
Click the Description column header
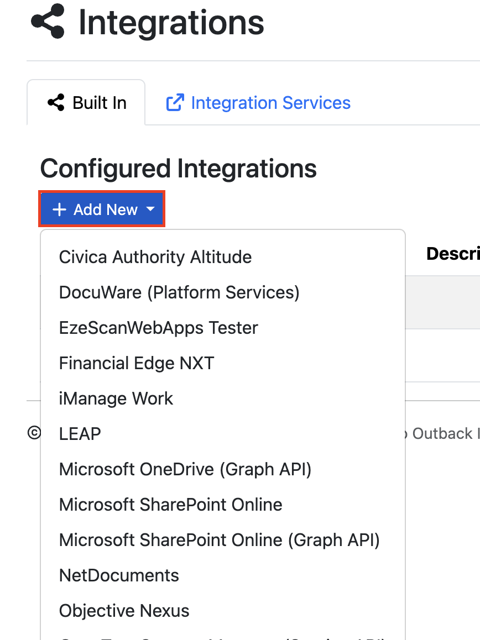[x=453, y=254]
